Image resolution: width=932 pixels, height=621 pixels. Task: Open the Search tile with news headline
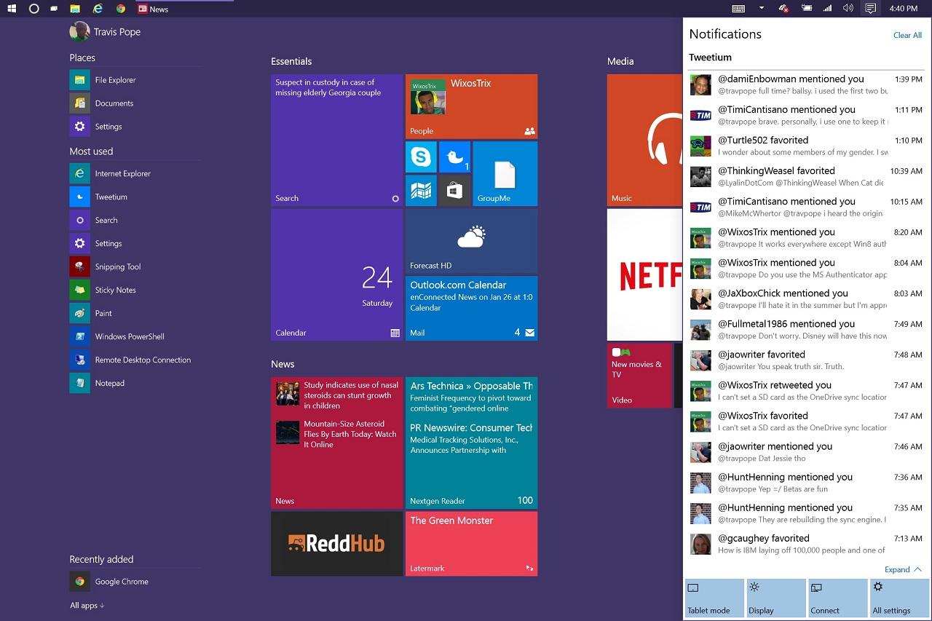tap(336, 140)
